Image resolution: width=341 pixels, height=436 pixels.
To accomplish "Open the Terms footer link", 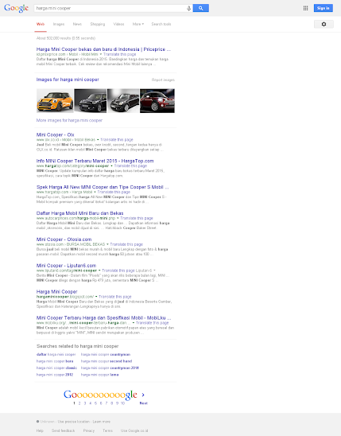I will point(108,430).
